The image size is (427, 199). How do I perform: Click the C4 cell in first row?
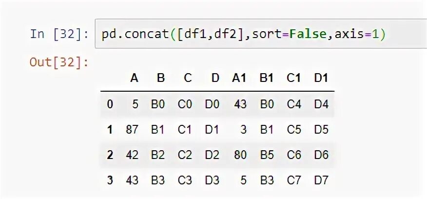point(294,104)
